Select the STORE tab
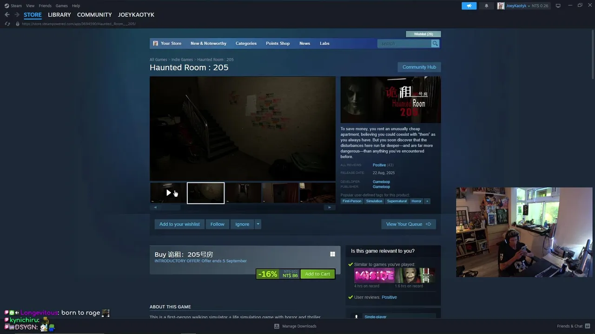The image size is (595, 334). pyautogui.click(x=33, y=15)
